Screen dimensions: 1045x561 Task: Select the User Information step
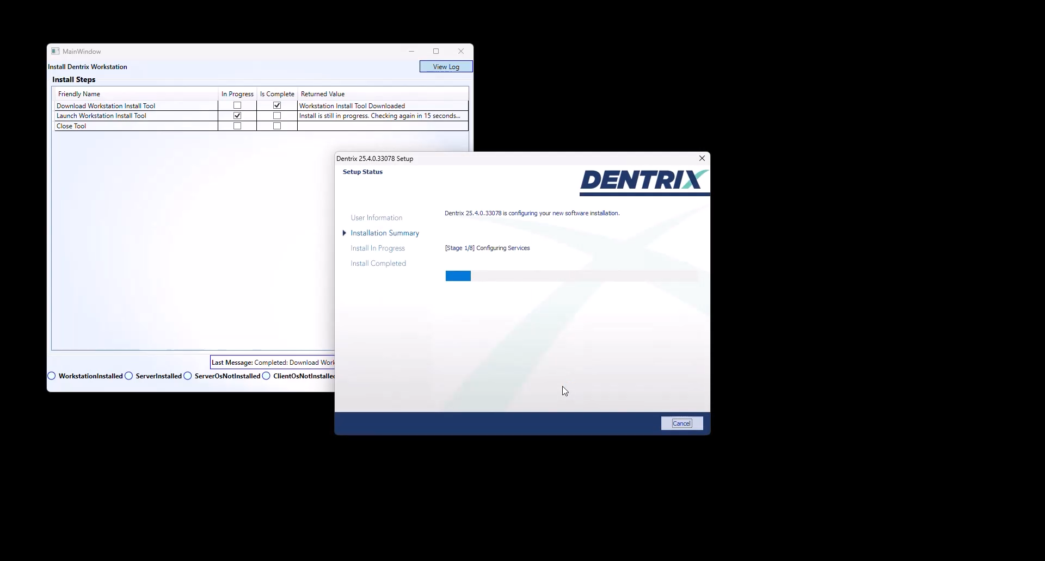377,218
